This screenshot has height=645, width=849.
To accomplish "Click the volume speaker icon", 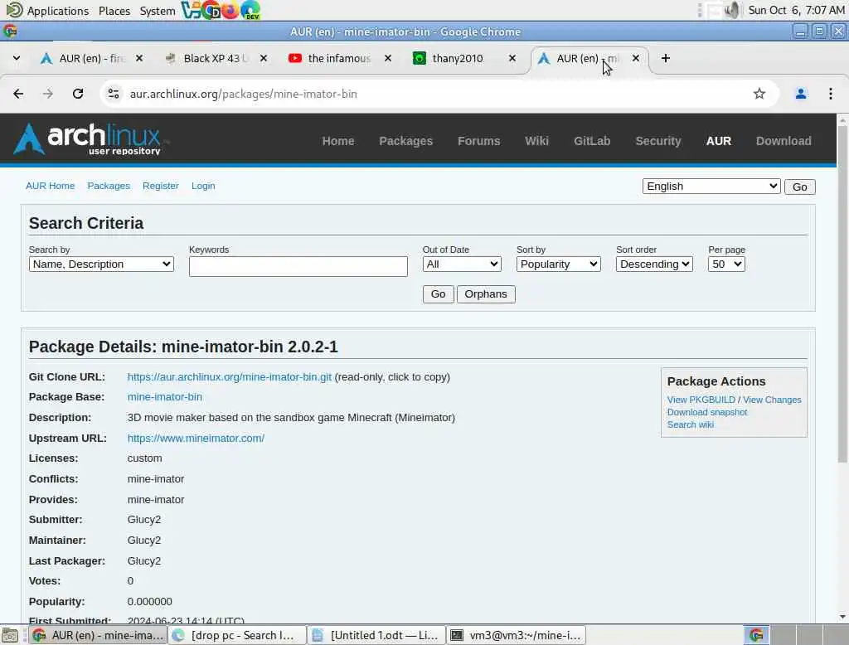I will click(x=733, y=10).
